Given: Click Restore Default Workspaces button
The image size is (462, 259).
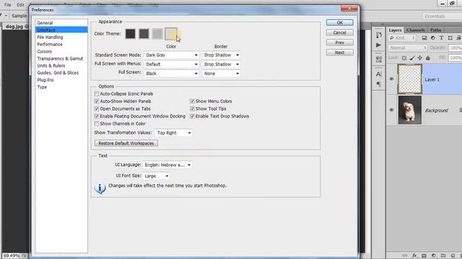Looking at the screenshot, I should pyautogui.click(x=126, y=143).
